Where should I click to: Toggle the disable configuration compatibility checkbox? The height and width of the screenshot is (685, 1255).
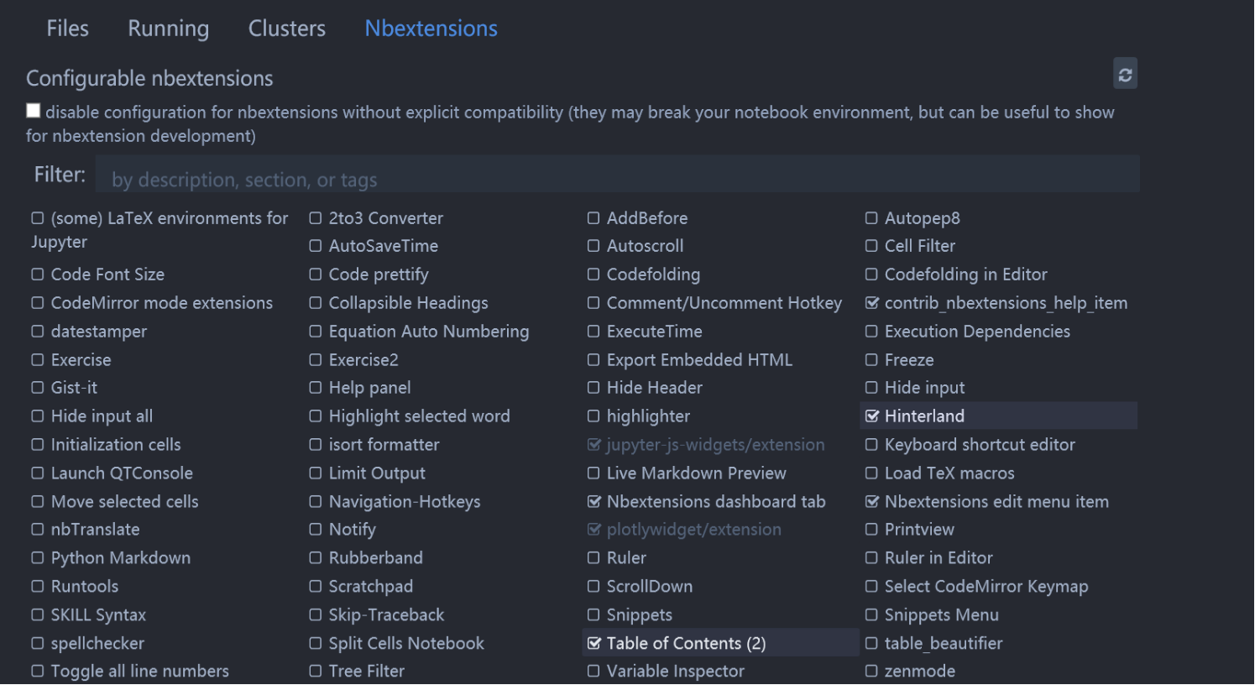point(34,111)
